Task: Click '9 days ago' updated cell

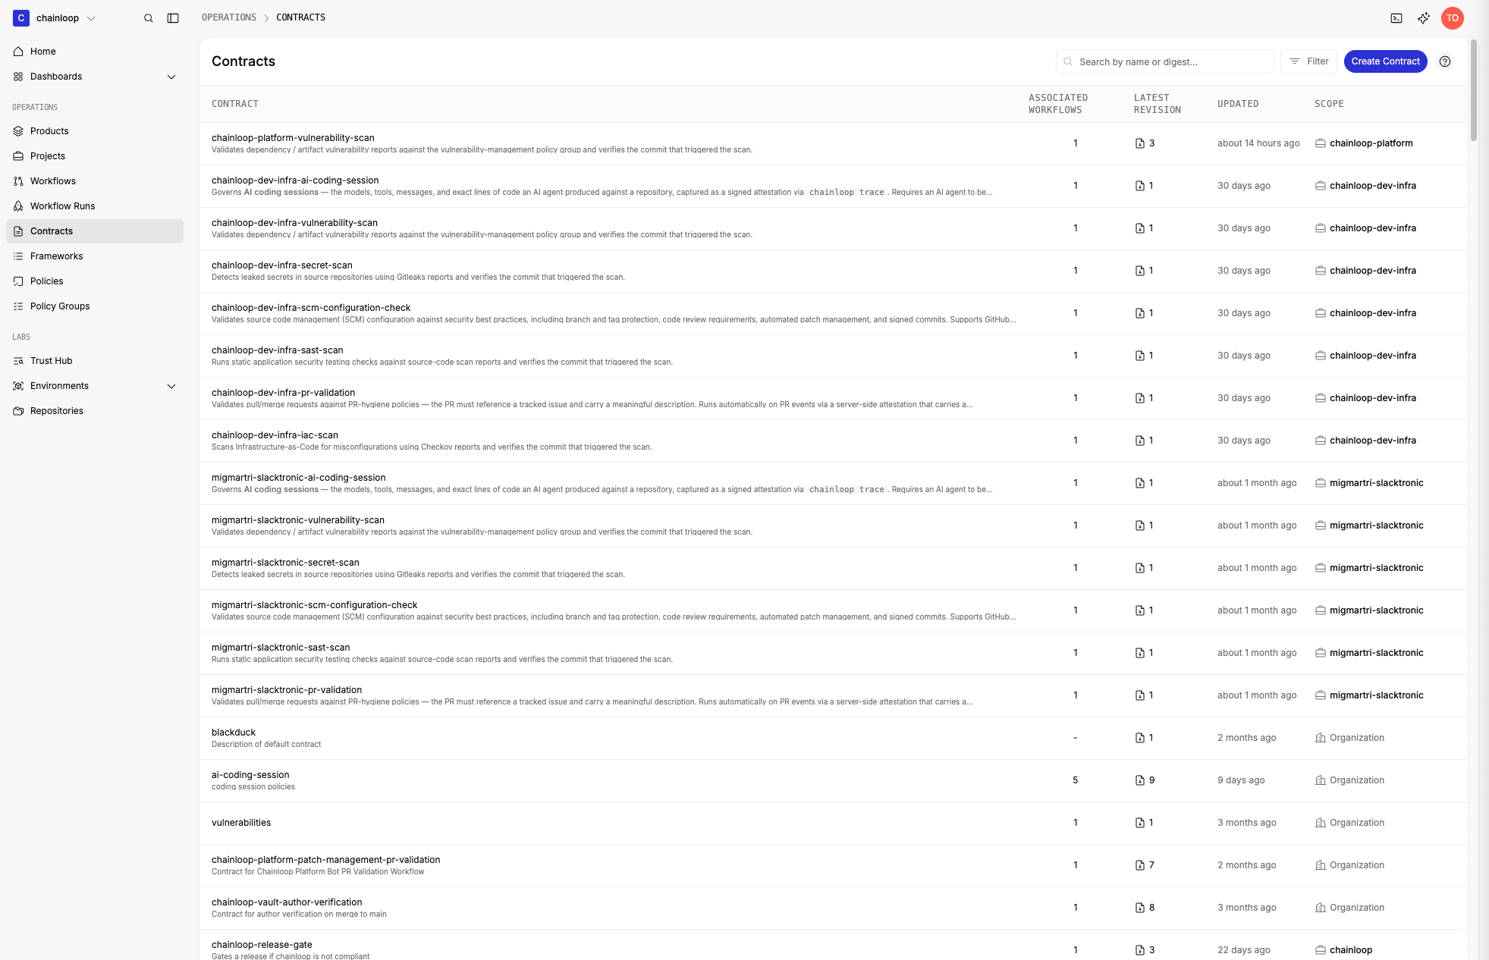Action: coord(1241,780)
